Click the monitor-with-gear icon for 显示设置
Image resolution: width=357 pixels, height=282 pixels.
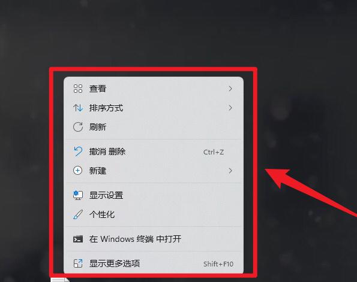[x=78, y=195]
